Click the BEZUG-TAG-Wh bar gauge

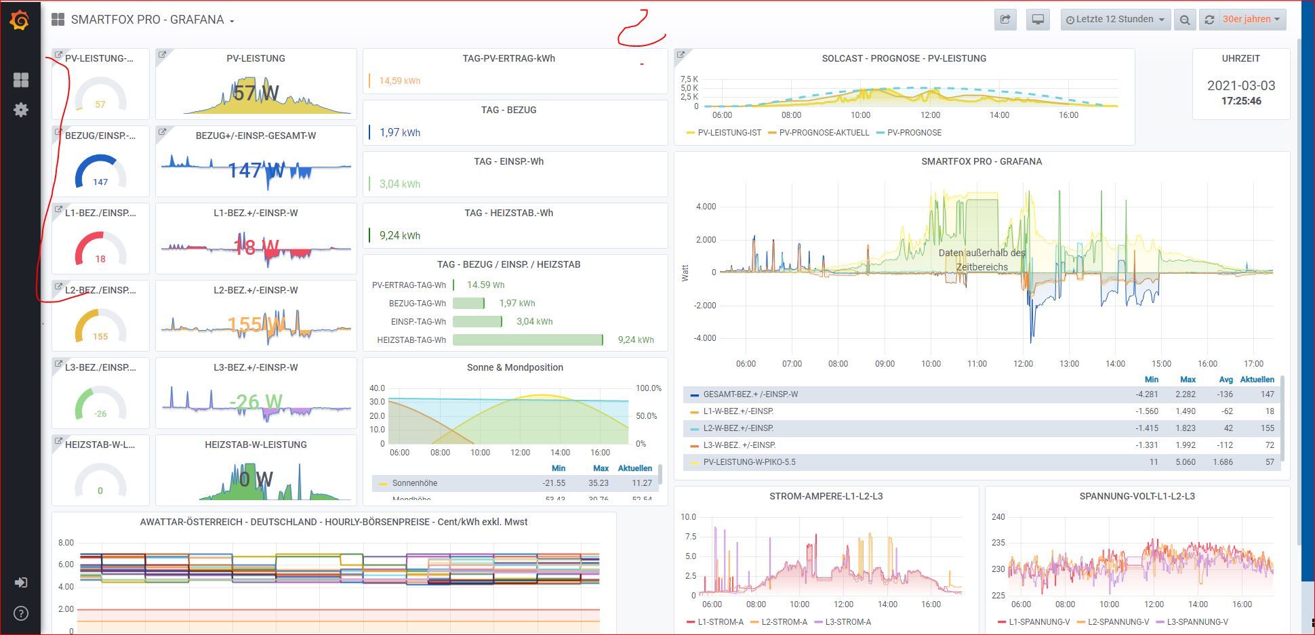click(468, 304)
